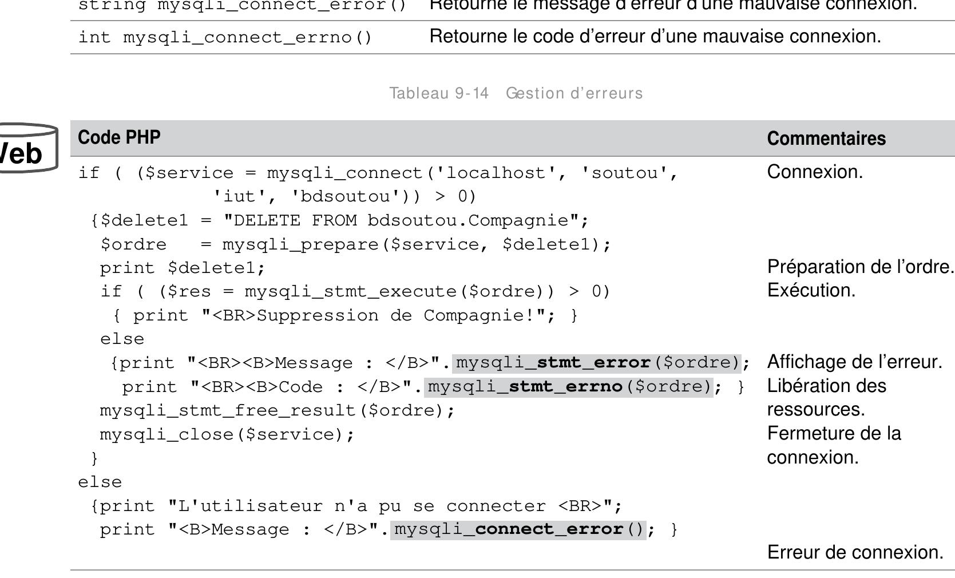Click the Erreur de connexion comment
Image resolution: width=955 pixels, height=578 pixels.
[x=853, y=553]
